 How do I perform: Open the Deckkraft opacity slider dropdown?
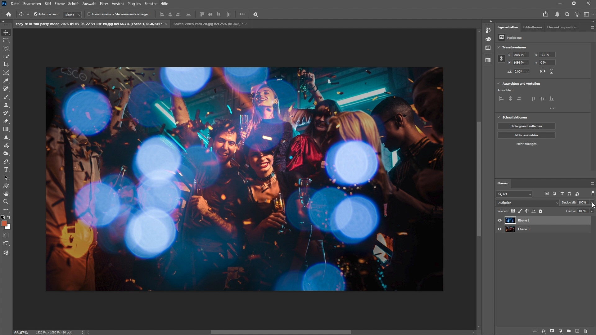pyautogui.click(x=592, y=203)
